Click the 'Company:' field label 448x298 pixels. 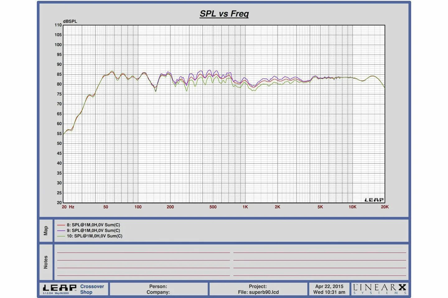pyautogui.click(x=158, y=292)
